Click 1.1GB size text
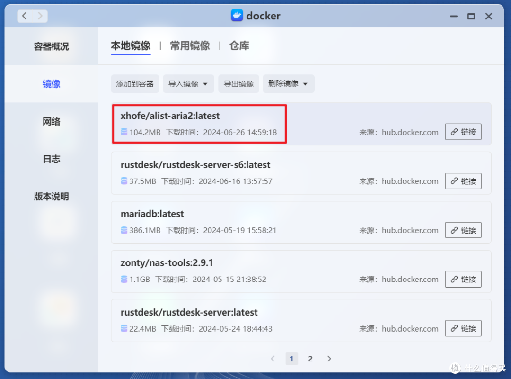Viewport: 511px width, 379px height. coord(140,280)
